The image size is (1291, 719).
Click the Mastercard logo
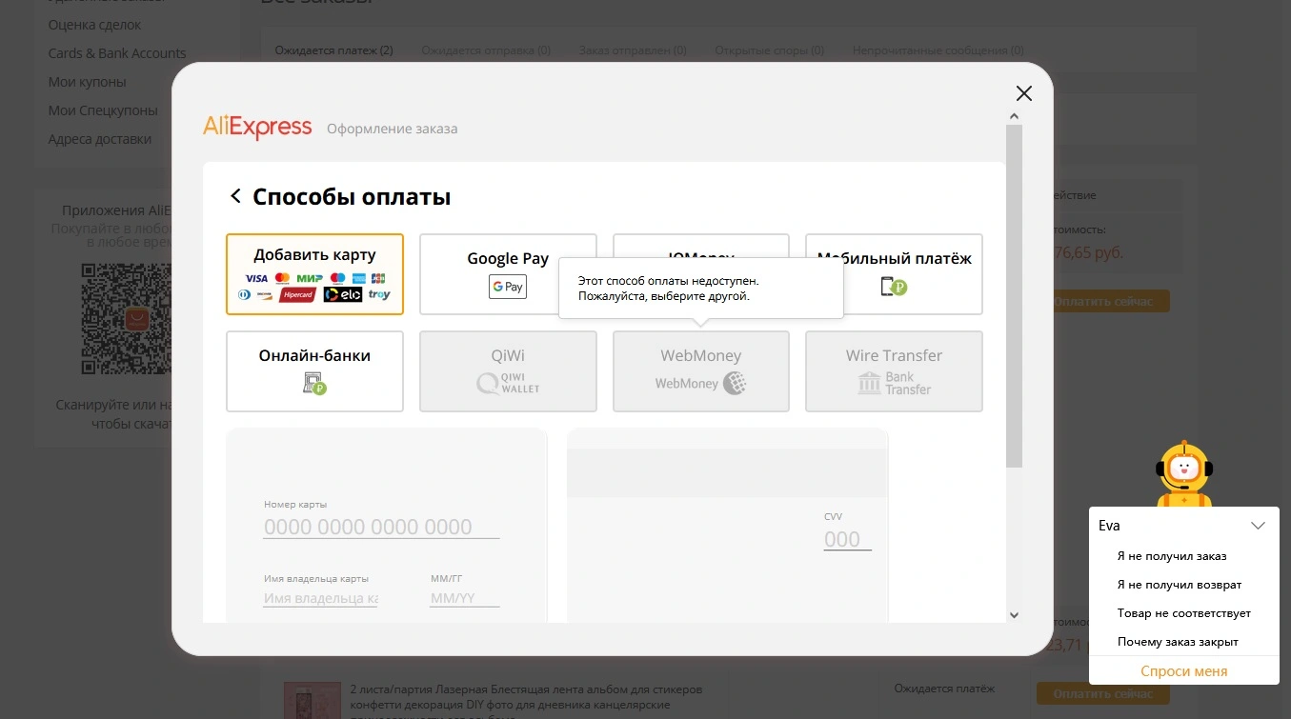(x=282, y=278)
